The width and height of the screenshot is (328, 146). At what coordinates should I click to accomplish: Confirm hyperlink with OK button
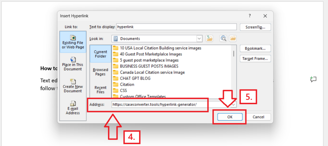coord(230,117)
